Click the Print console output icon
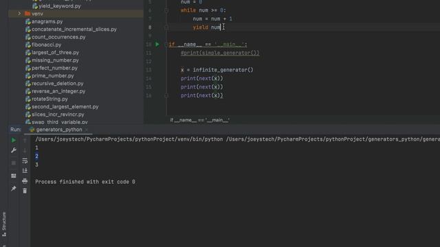This screenshot has height=247, width=440. [x=25, y=181]
